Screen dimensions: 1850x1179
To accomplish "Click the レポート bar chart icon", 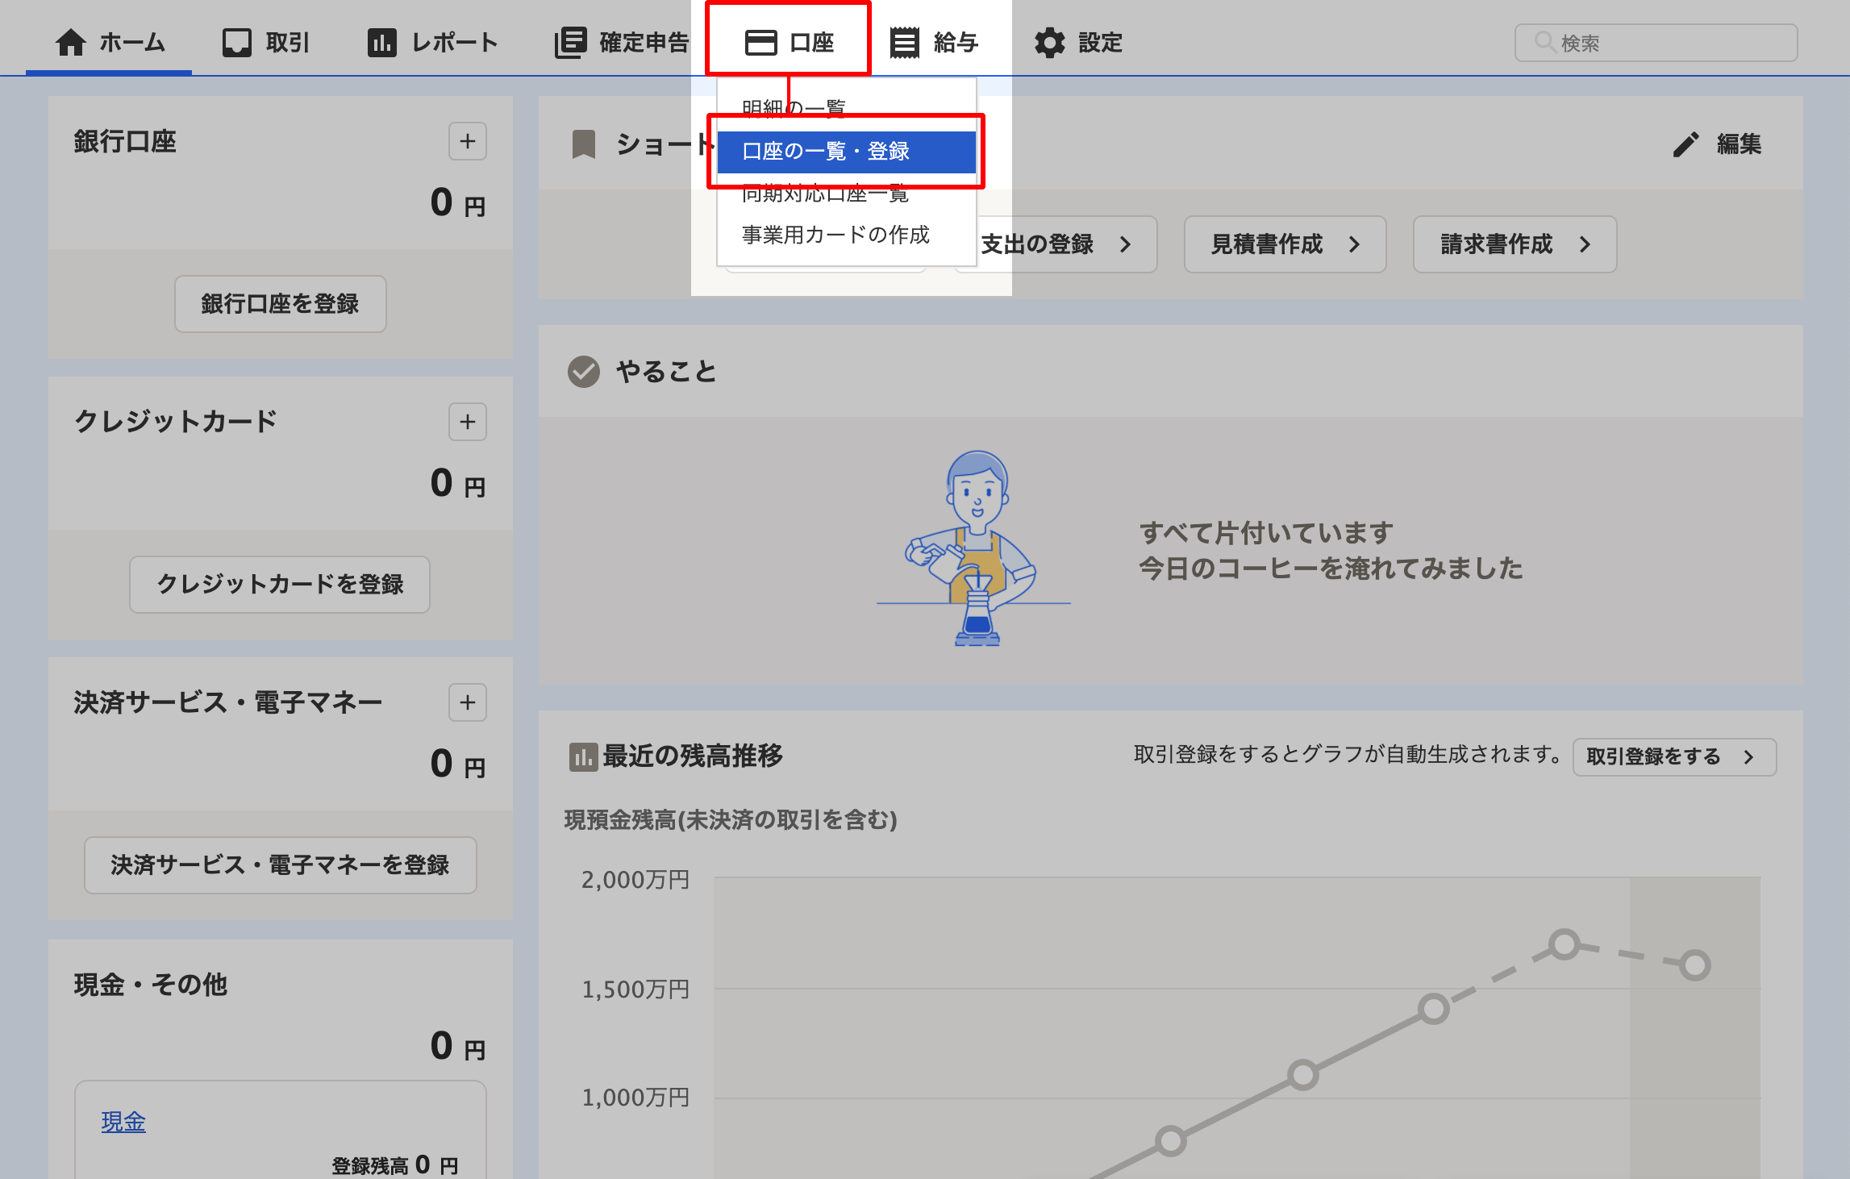I will coord(382,42).
